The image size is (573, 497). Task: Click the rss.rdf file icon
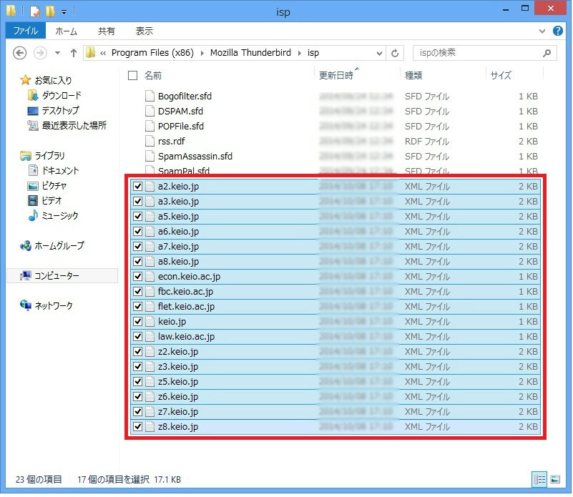150,141
